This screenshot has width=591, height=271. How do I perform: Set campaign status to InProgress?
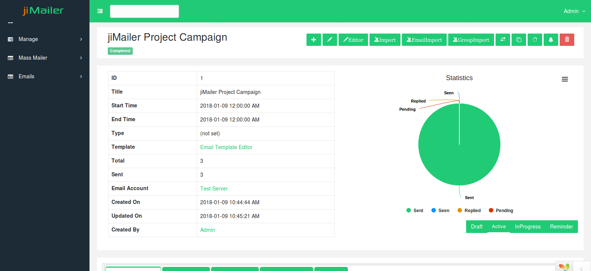tap(528, 227)
